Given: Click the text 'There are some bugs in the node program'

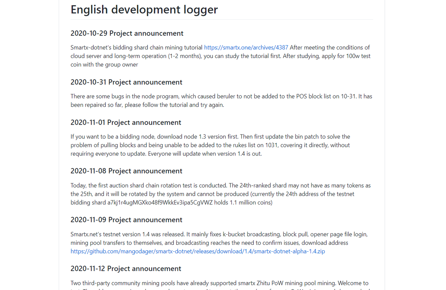Looking at the screenshot, I should 125,96.
